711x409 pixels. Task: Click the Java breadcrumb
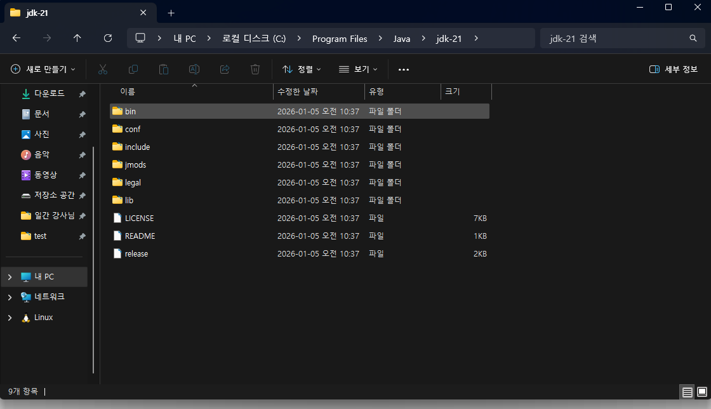click(x=402, y=39)
